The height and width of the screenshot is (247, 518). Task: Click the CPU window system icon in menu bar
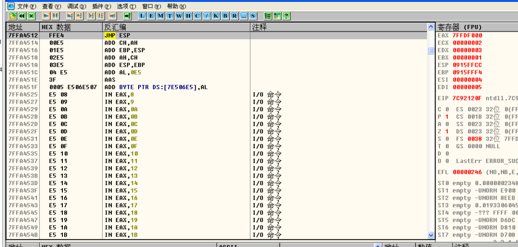pos(11,6)
